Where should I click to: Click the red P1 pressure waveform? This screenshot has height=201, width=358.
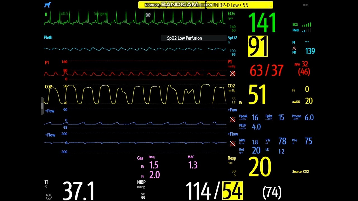click(x=134, y=74)
